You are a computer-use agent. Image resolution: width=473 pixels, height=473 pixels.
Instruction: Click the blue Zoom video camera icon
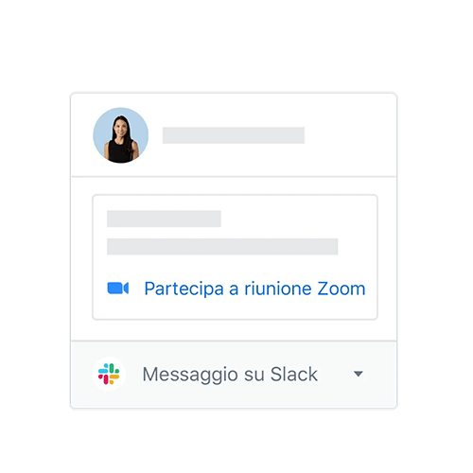(x=118, y=289)
